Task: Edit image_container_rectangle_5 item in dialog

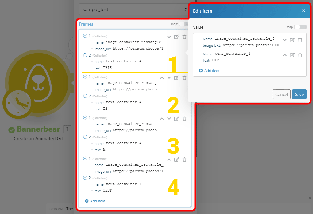Action: 292,40
